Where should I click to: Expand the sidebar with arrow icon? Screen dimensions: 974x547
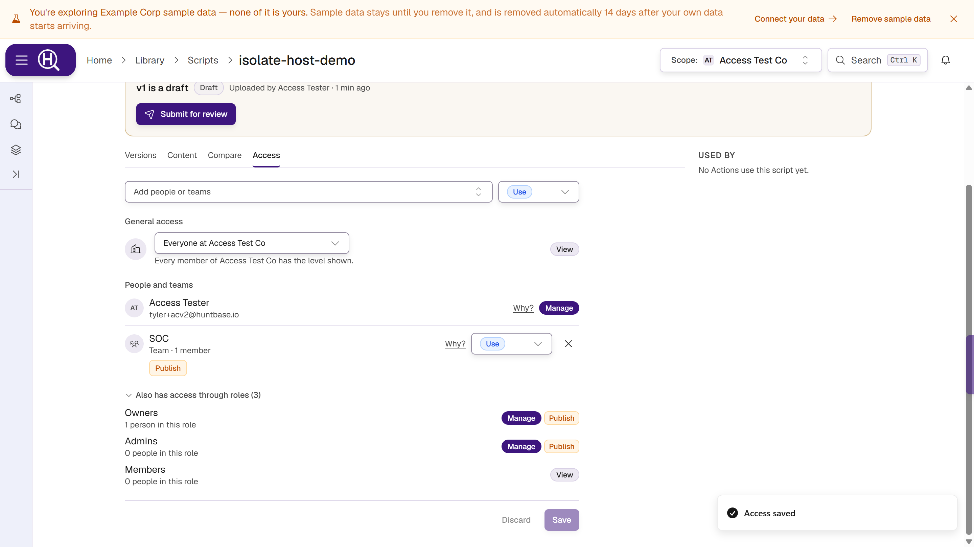click(x=16, y=174)
